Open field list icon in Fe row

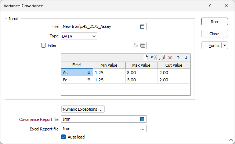pyautogui.click(x=89, y=80)
